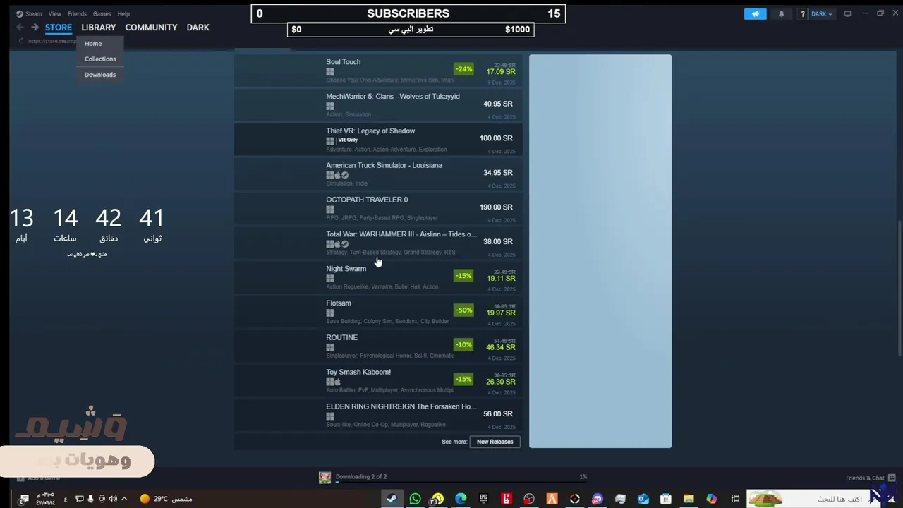This screenshot has width=903, height=508.
Task: Click the downloading game thumbnail icon
Action: coord(325,478)
